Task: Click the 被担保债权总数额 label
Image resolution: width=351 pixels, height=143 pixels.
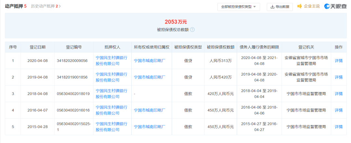Action: (x=173, y=30)
